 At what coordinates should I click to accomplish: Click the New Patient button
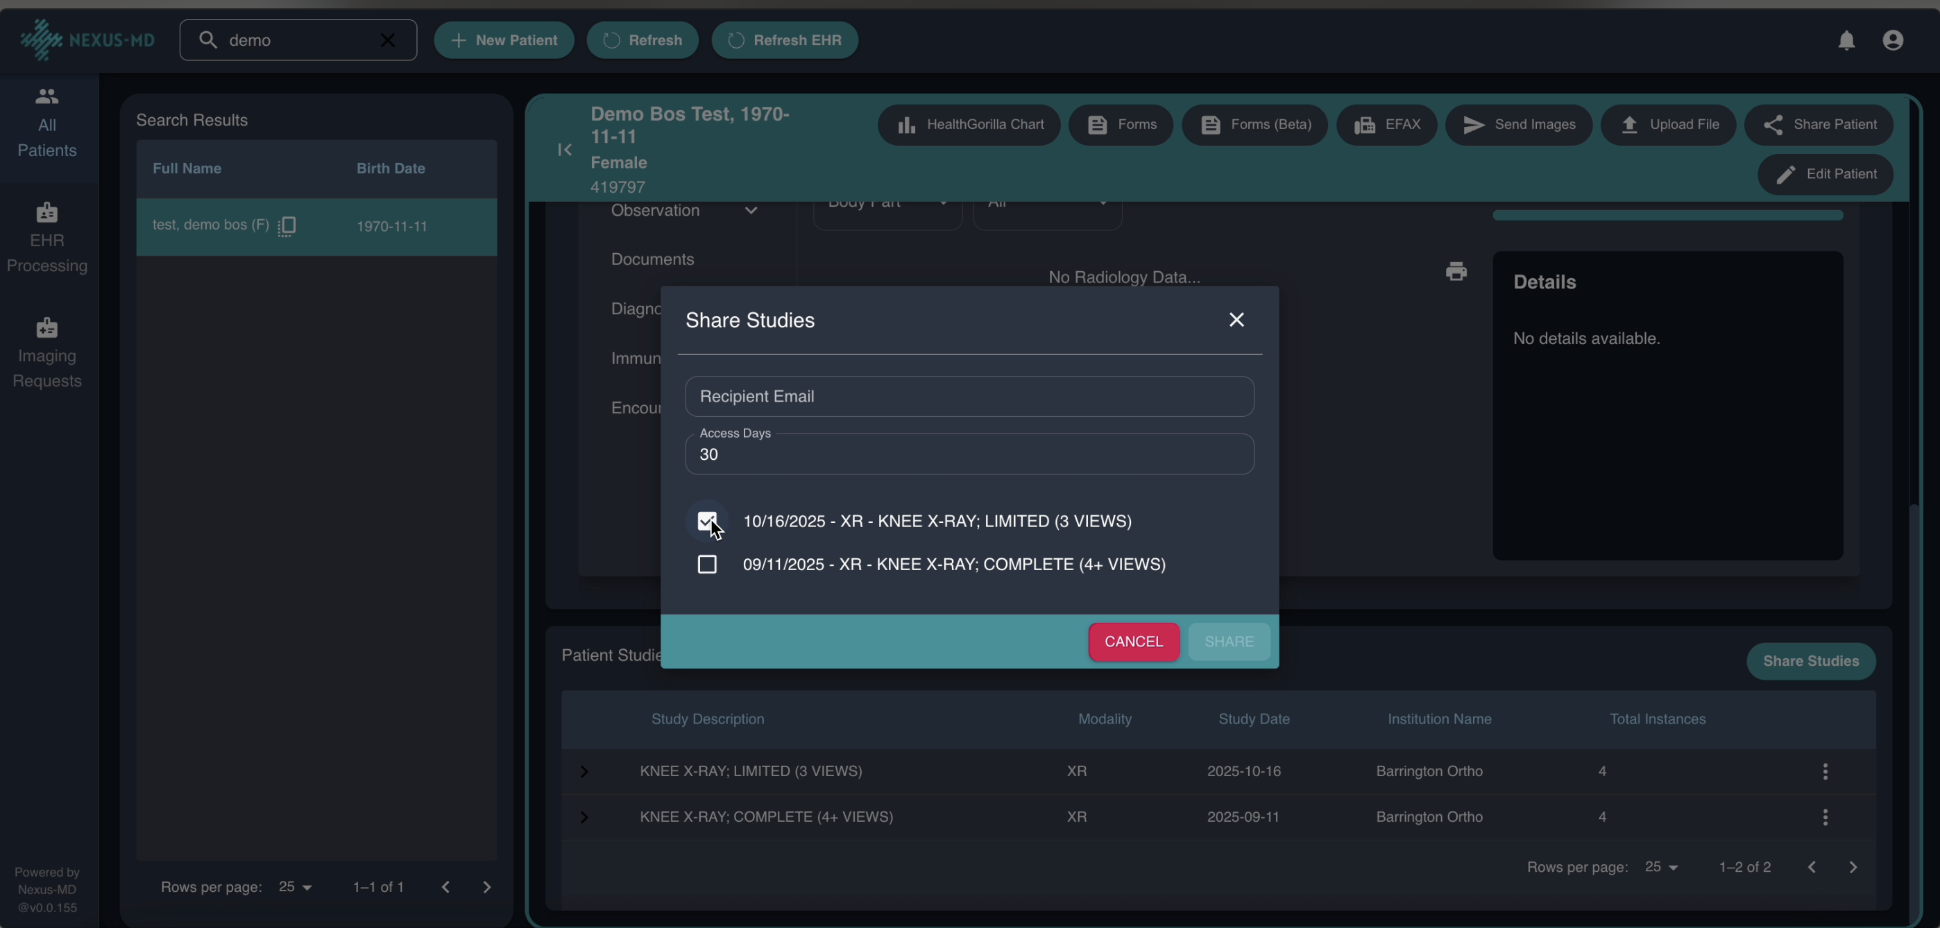(502, 40)
